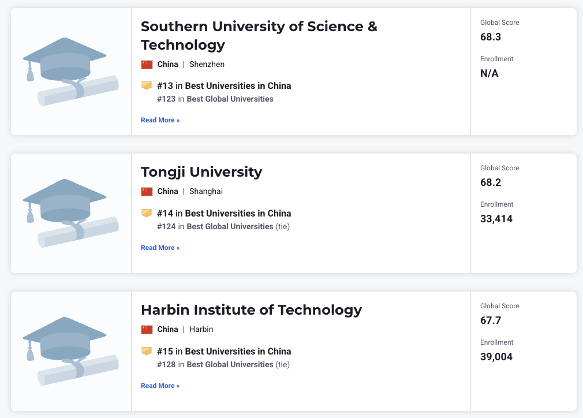The width and height of the screenshot is (583, 418).
Task: Click China flag icon beside Shanghai
Action: click(x=147, y=192)
